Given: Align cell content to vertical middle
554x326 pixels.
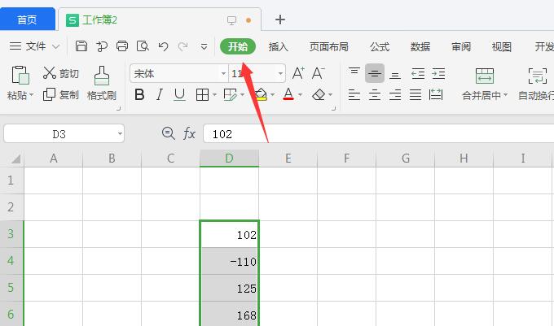Looking at the screenshot, I should click(x=375, y=73).
